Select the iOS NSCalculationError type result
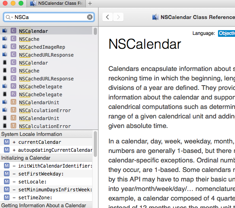235x208 pixels. pyautogui.click(x=46, y=126)
